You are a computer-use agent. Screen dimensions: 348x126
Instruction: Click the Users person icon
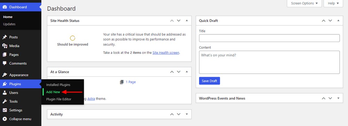5,93
